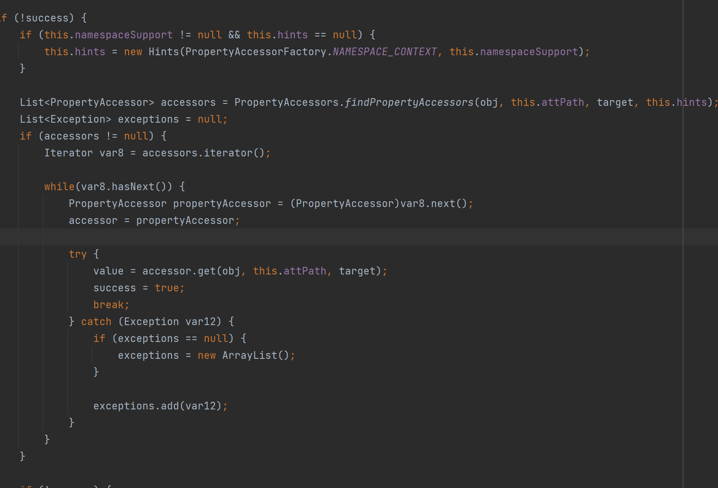Click the findPropertyAccessors method call
The width and height of the screenshot is (718, 488).
tap(409, 102)
